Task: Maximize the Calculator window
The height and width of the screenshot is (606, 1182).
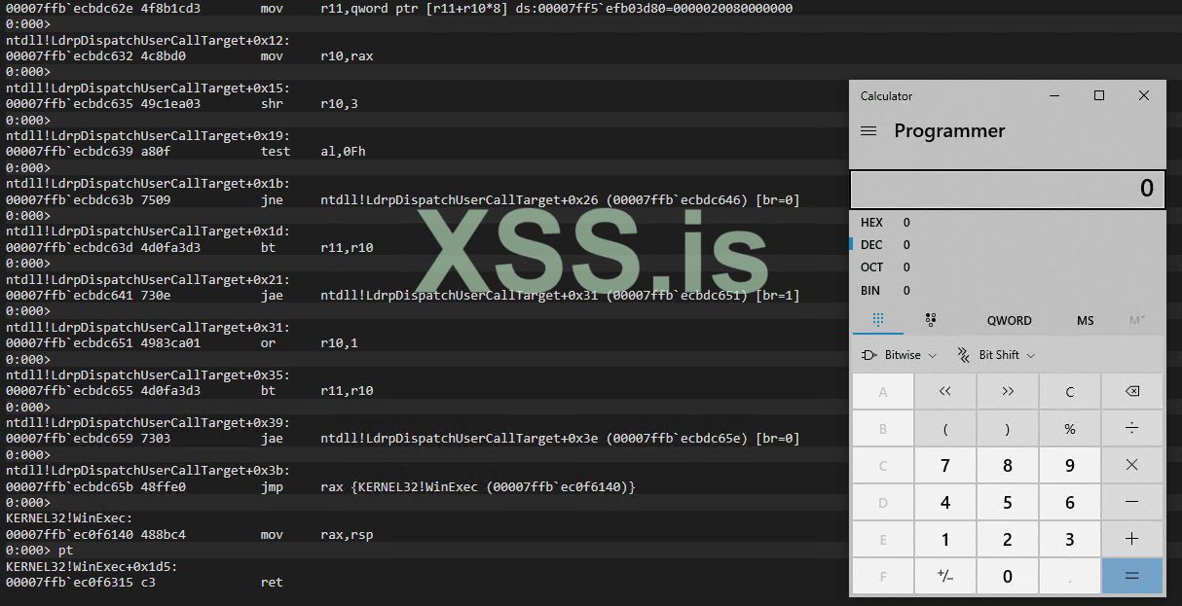Action: [x=1099, y=95]
